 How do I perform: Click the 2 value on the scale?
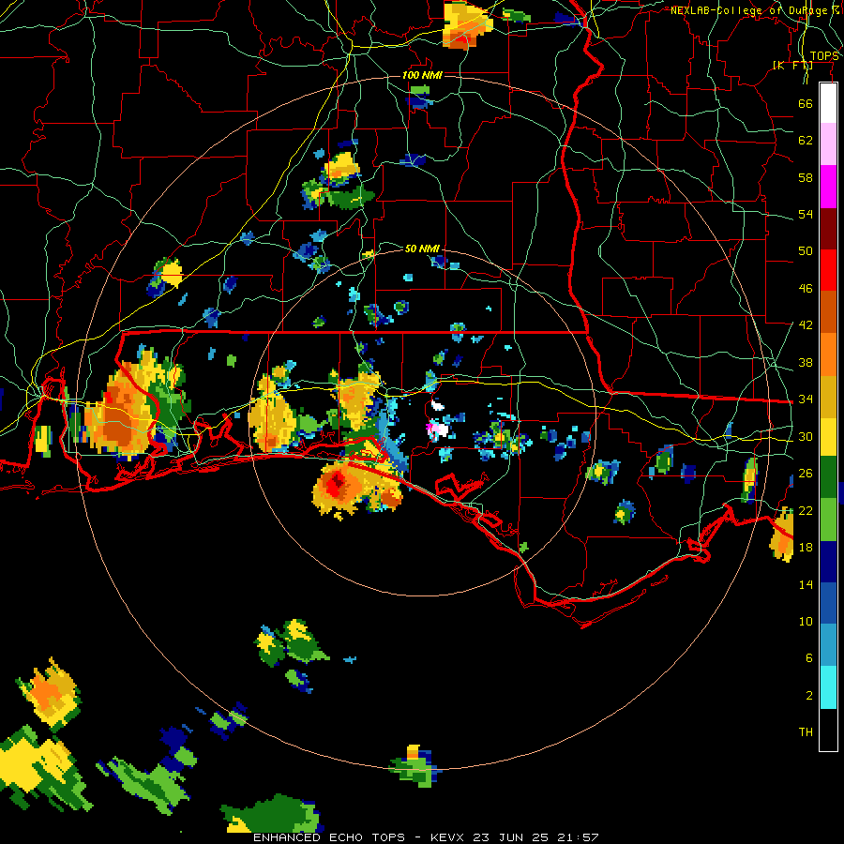[x=808, y=696]
